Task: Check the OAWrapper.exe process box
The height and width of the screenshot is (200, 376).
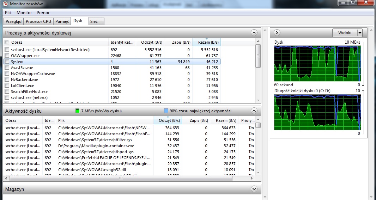Action: pos(7,56)
